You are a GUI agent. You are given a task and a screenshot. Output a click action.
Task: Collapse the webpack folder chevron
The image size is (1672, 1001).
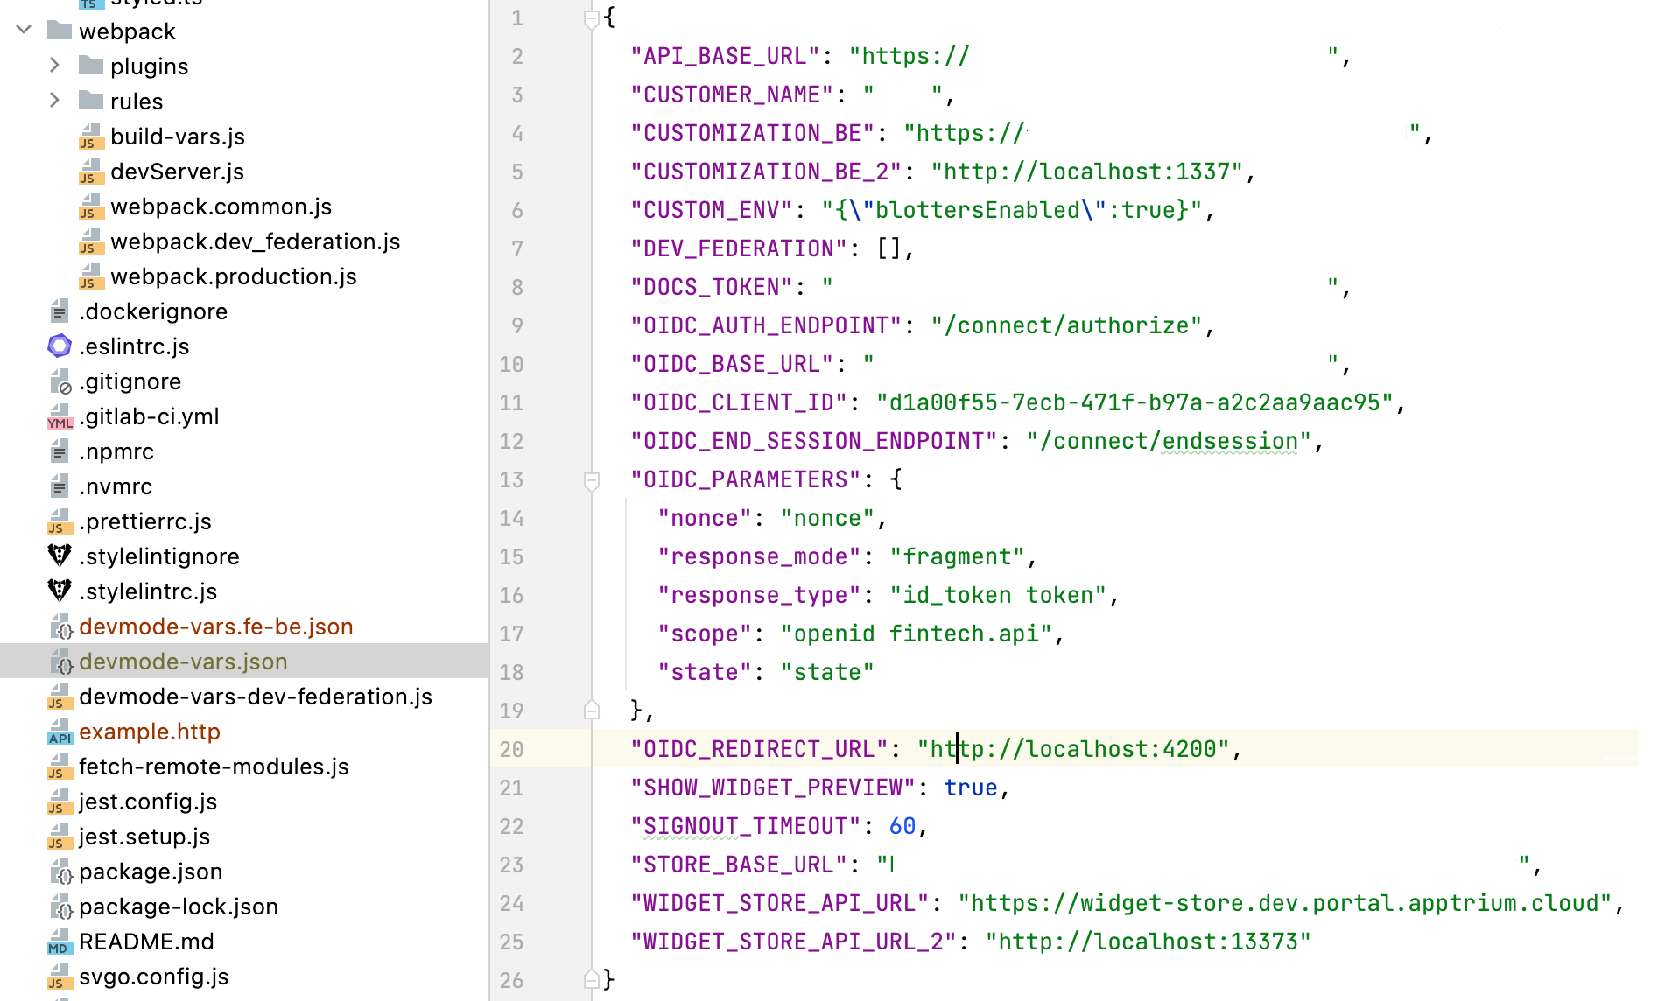point(25,30)
